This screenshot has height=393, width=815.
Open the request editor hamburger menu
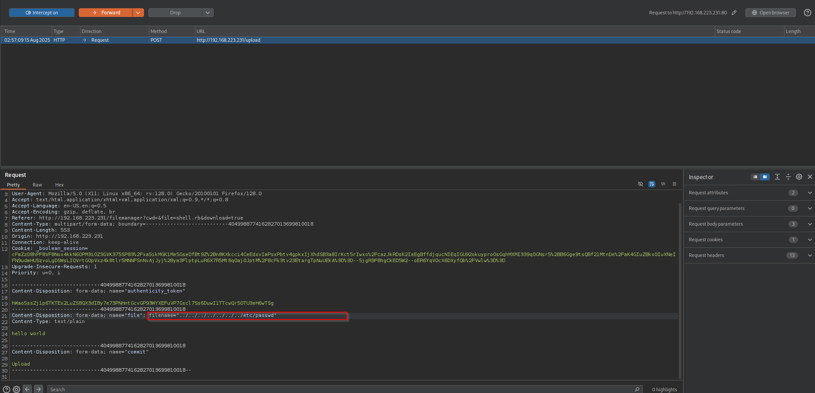[x=674, y=184]
